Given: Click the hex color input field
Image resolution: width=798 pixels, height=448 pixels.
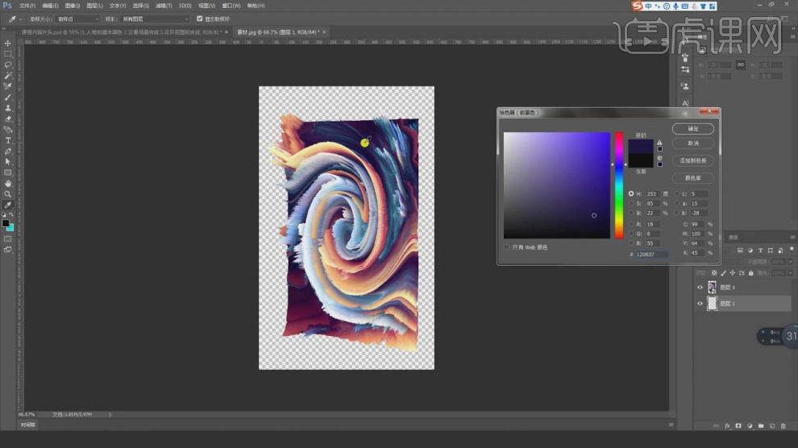Looking at the screenshot, I should click(x=651, y=254).
